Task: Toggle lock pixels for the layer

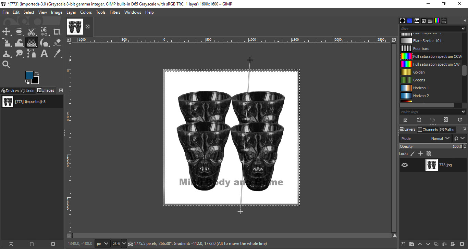Action: pyautogui.click(x=412, y=154)
